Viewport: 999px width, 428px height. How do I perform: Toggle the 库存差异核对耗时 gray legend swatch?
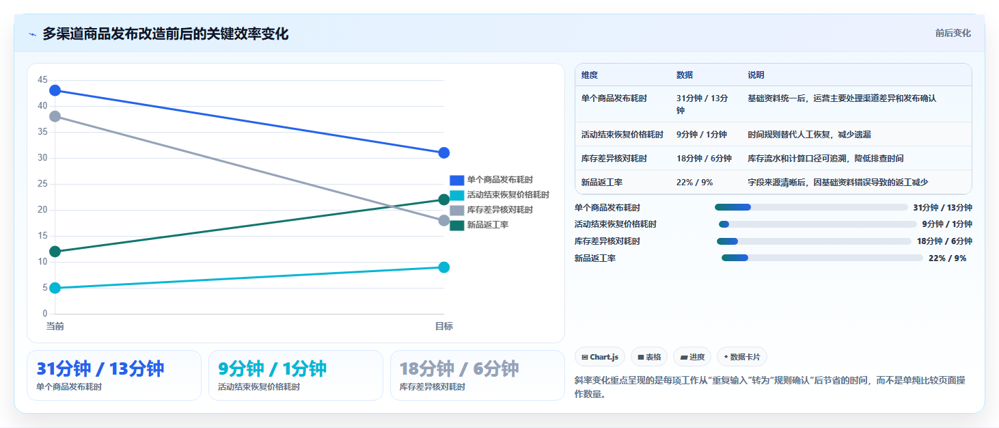(457, 210)
